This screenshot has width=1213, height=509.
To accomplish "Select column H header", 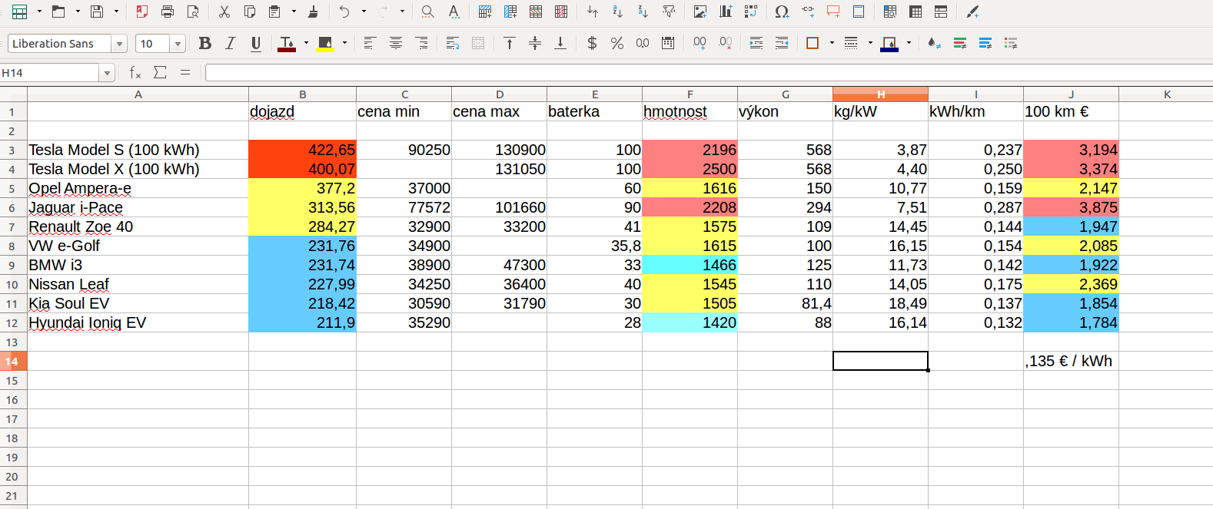I will pos(880,94).
